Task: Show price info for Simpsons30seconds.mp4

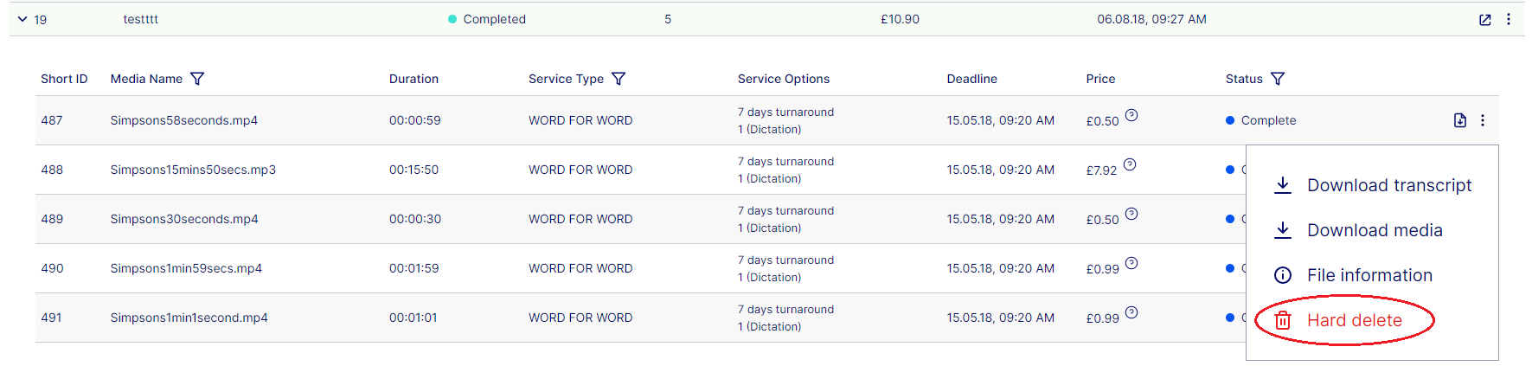Action: [1131, 214]
